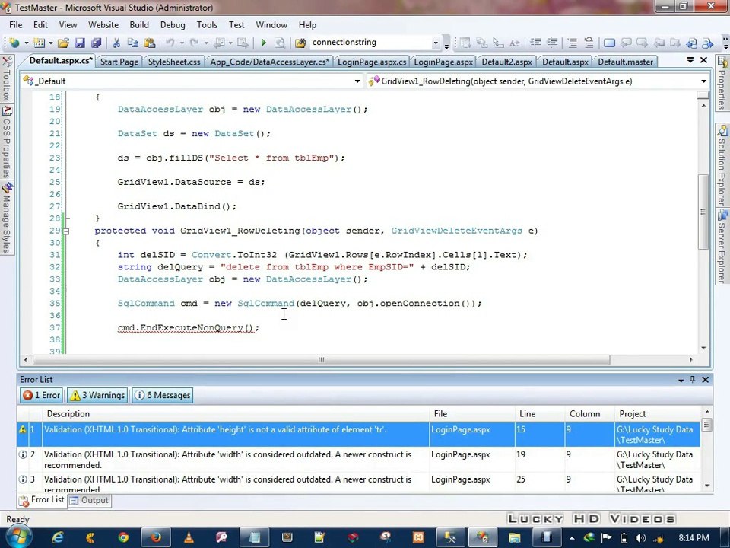
Task: Open Firefox from the taskbar
Action: click(x=156, y=537)
